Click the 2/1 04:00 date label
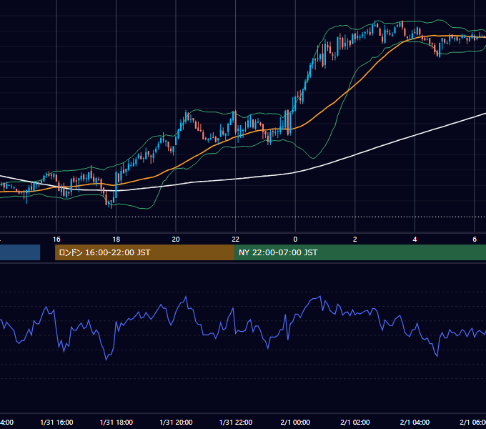Viewport: 486px width, 429px height. 415,423
